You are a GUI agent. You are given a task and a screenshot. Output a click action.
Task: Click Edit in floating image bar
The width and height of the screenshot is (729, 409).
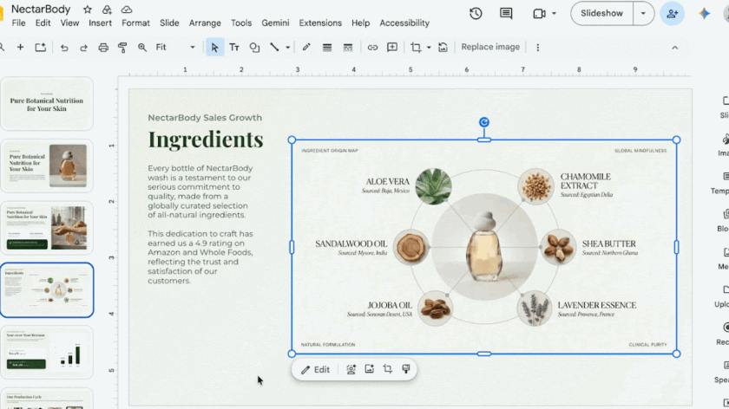point(315,369)
